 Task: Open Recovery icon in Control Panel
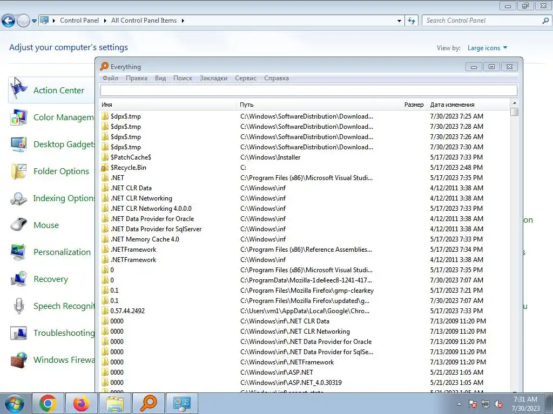tap(19, 279)
